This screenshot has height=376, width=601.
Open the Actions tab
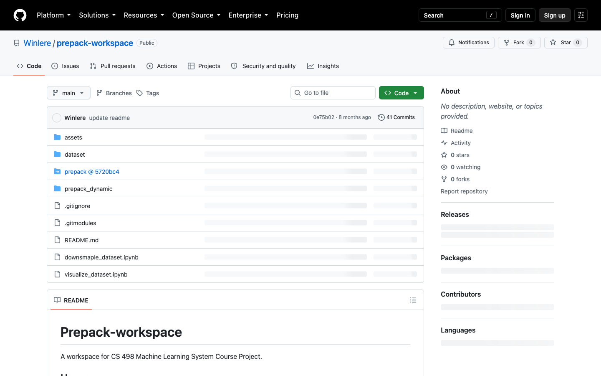click(162, 66)
